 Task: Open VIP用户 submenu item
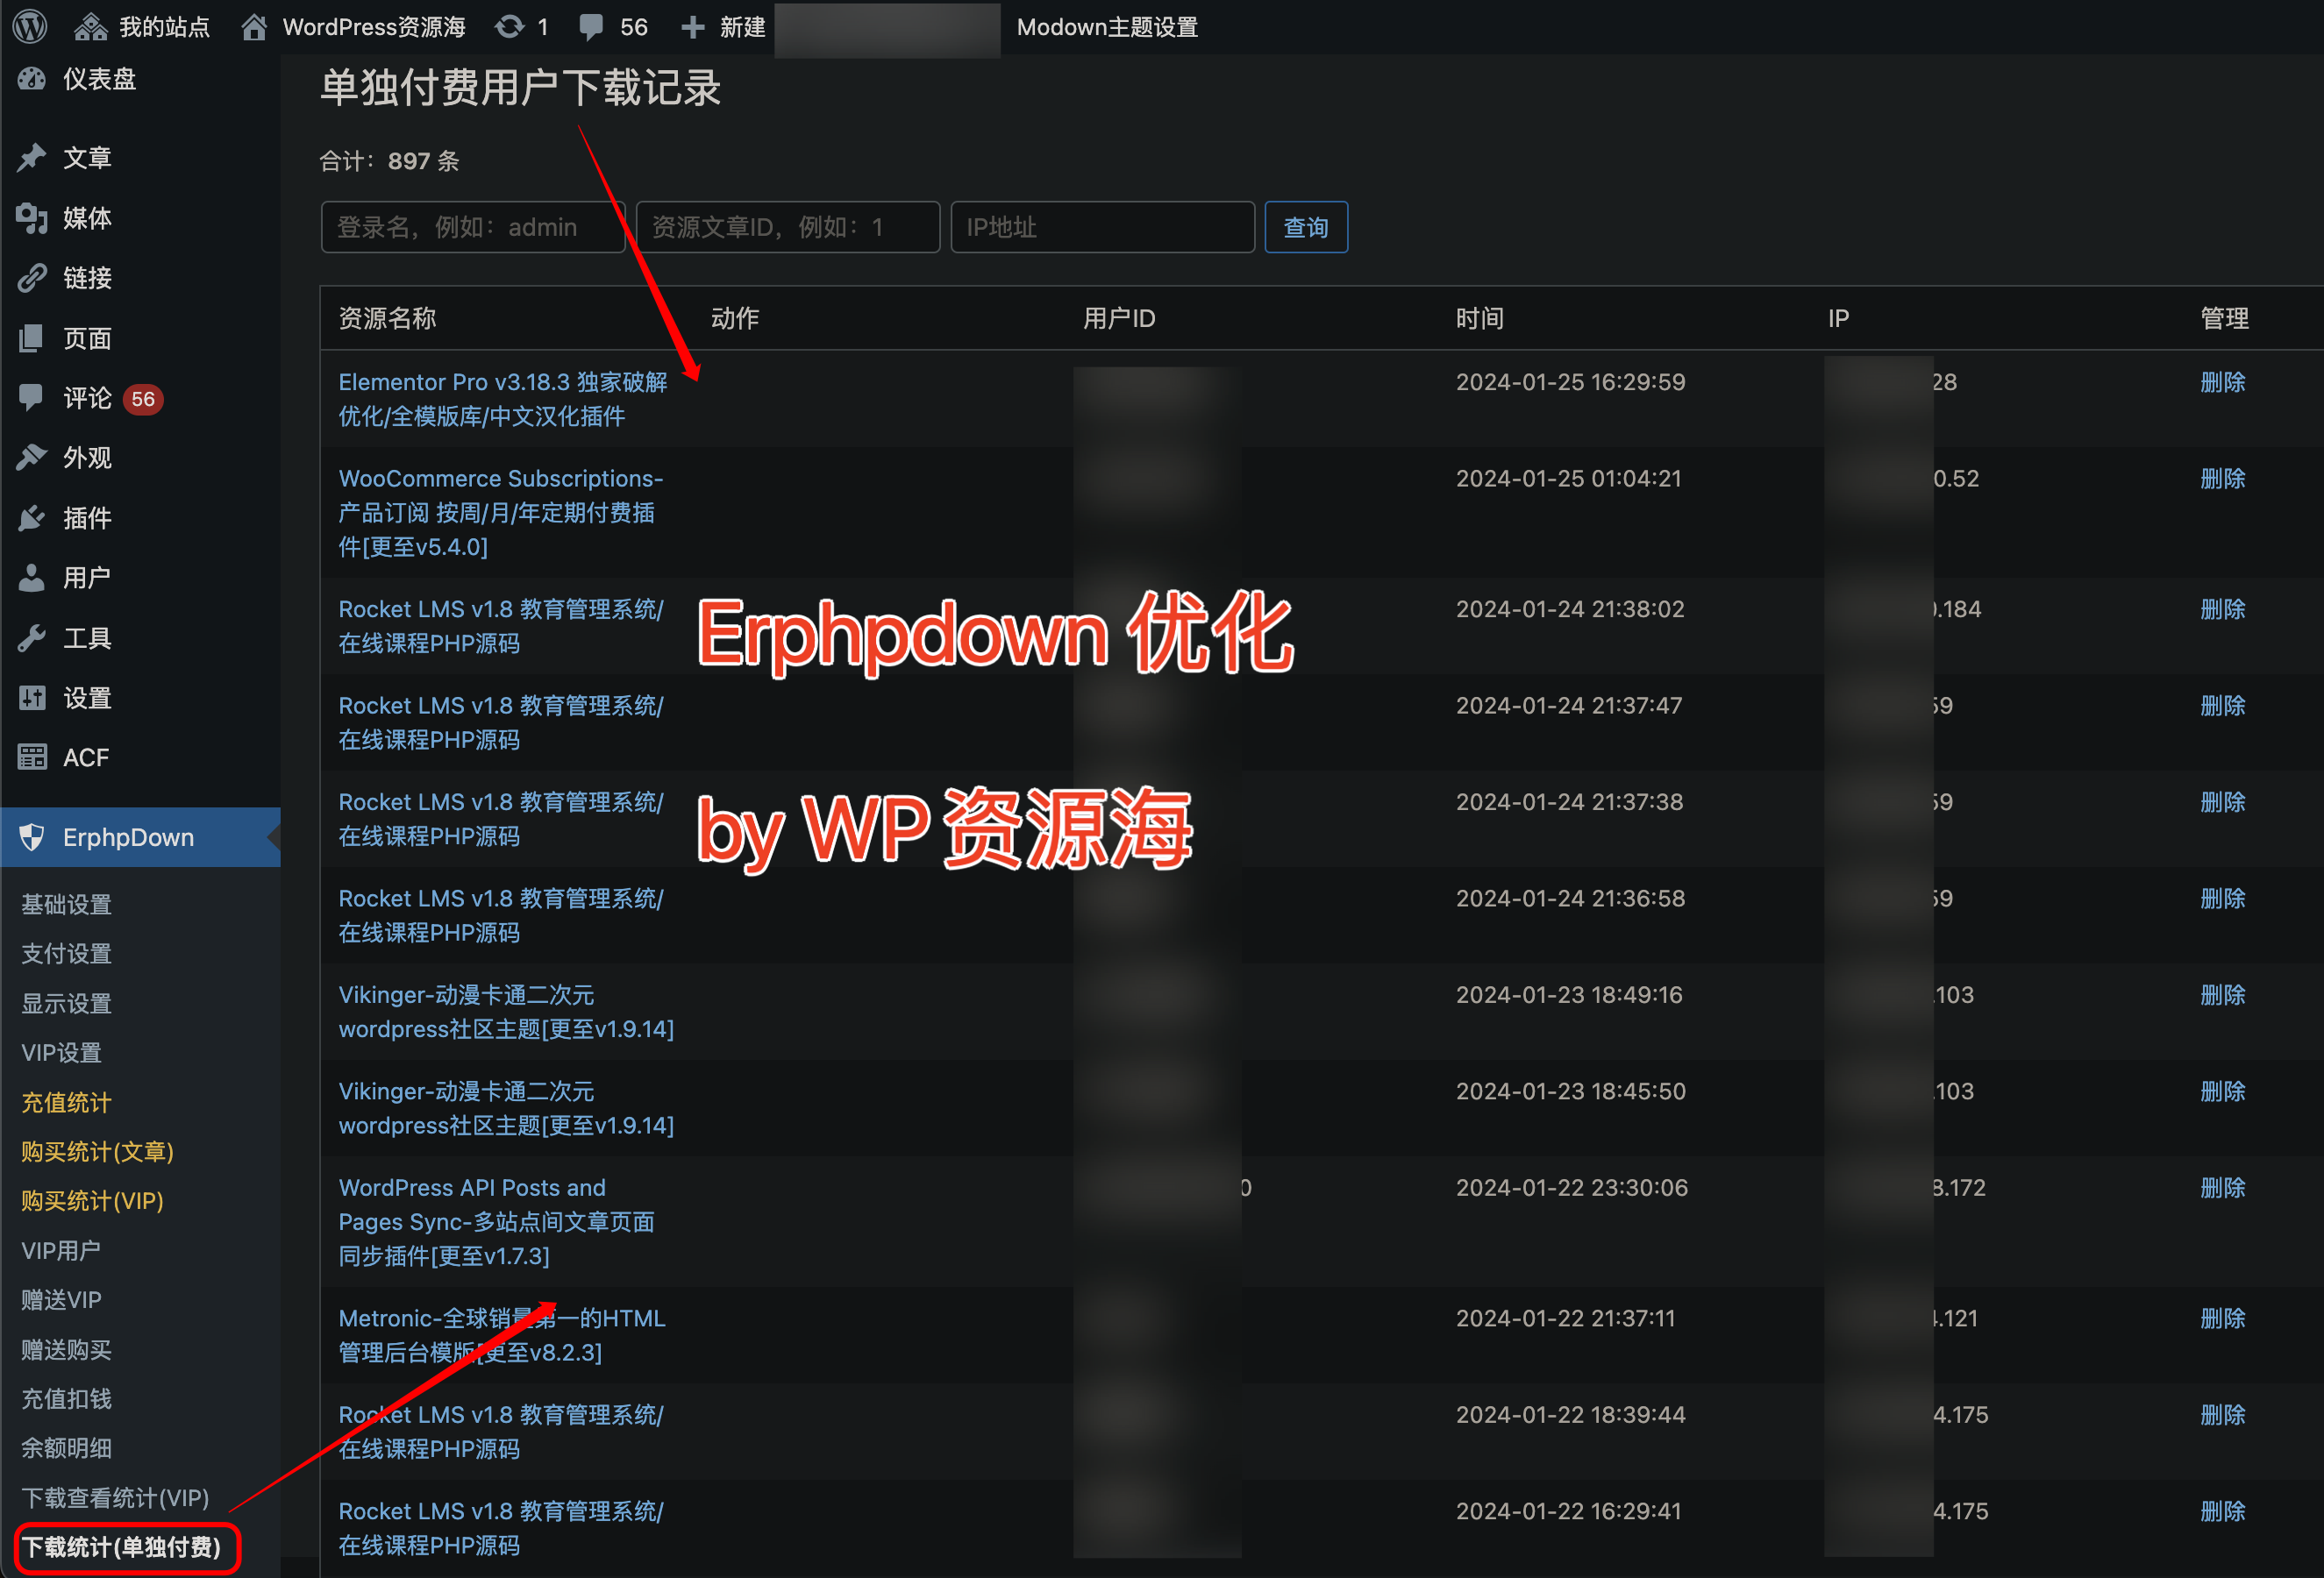[x=61, y=1250]
